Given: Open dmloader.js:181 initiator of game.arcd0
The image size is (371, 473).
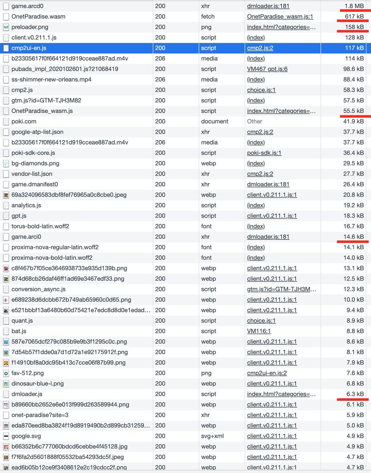Looking at the screenshot, I should coord(268,6).
